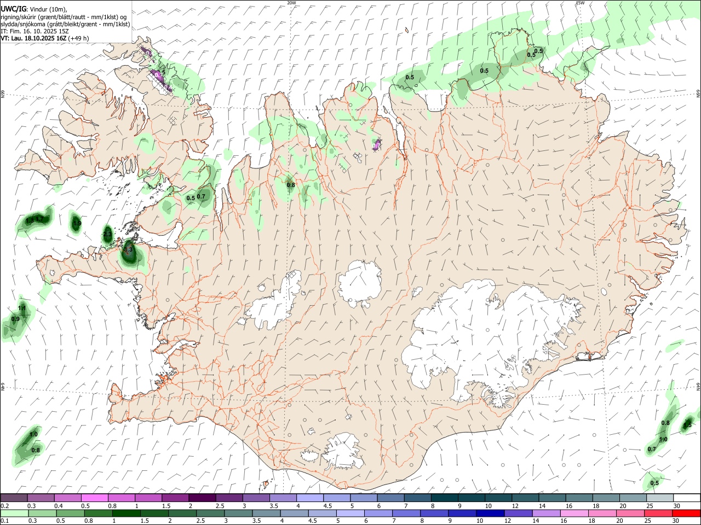Click the '0.7' value in the southeast sea

tap(652, 449)
